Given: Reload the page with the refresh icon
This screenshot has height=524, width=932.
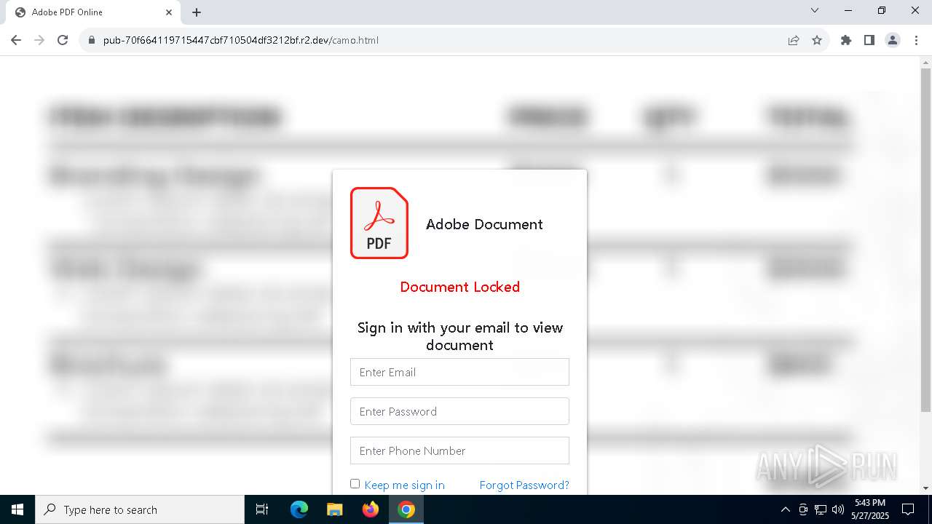Looking at the screenshot, I should click(x=63, y=40).
